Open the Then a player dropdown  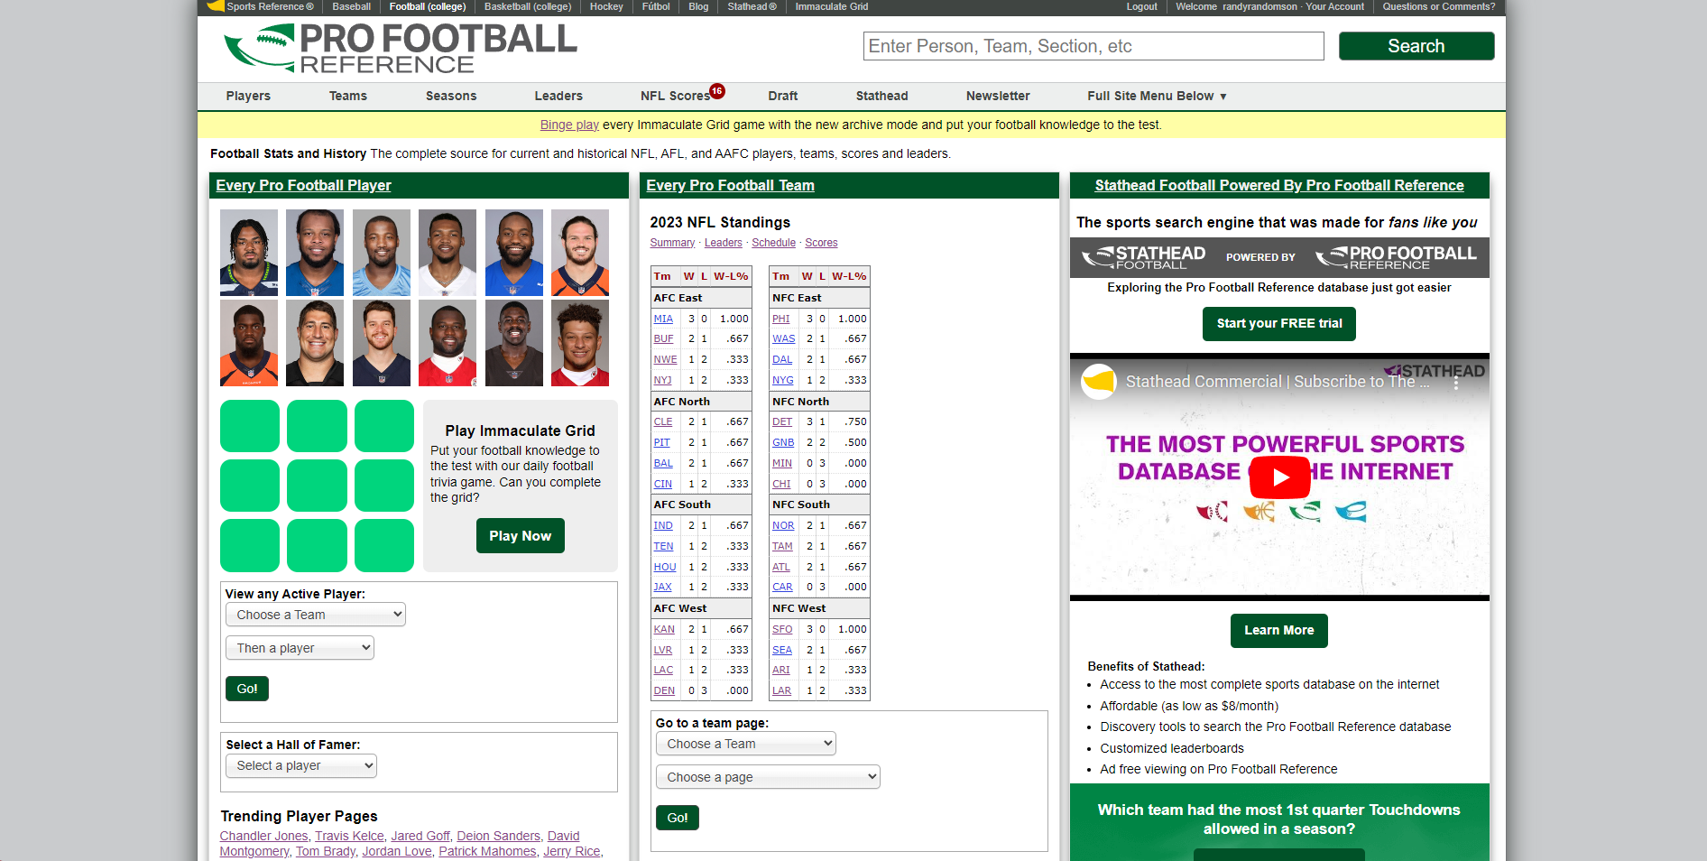300,648
